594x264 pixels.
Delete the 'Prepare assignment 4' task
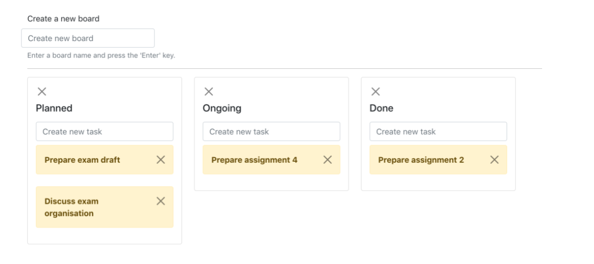click(327, 160)
